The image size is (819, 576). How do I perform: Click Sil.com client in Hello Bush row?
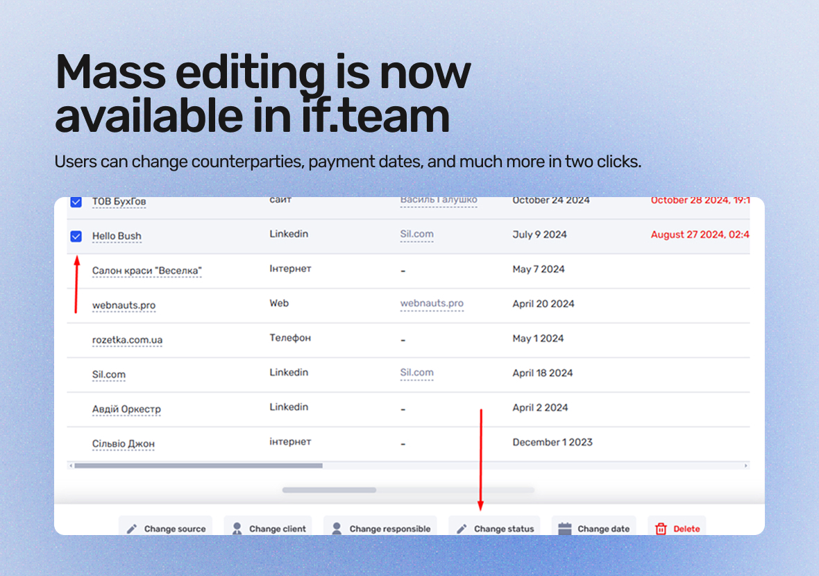(417, 234)
